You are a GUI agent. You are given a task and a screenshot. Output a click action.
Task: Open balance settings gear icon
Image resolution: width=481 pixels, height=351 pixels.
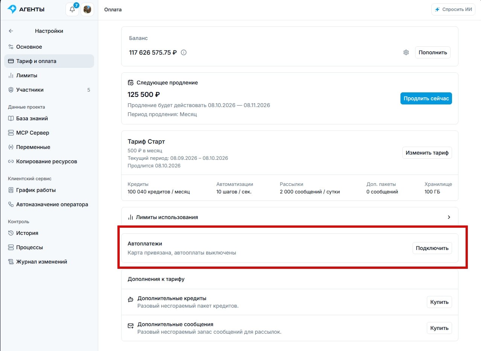click(x=406, y=52)
